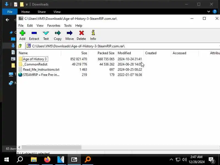The width and height of the screenshot is (220, 165).
Task: Expand the Explorer ribbon chevron
Action: tap(209, 12)
